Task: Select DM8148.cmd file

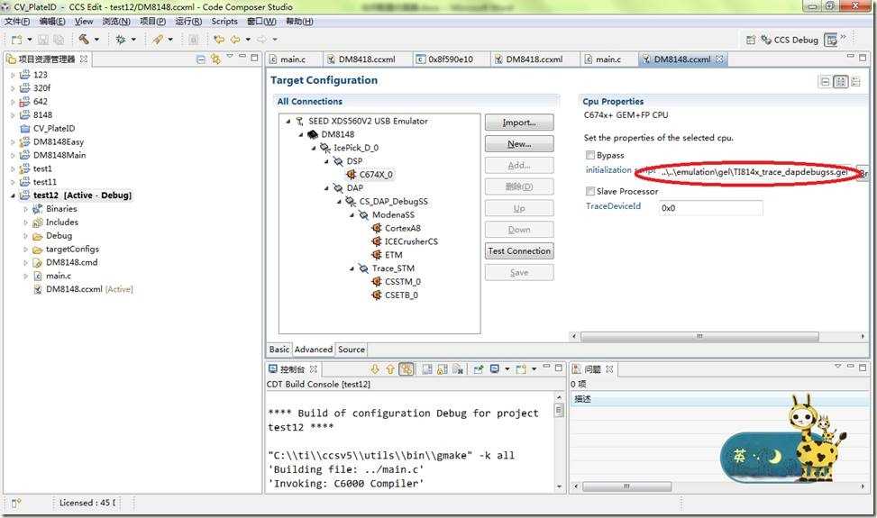Action: point(71,263)
